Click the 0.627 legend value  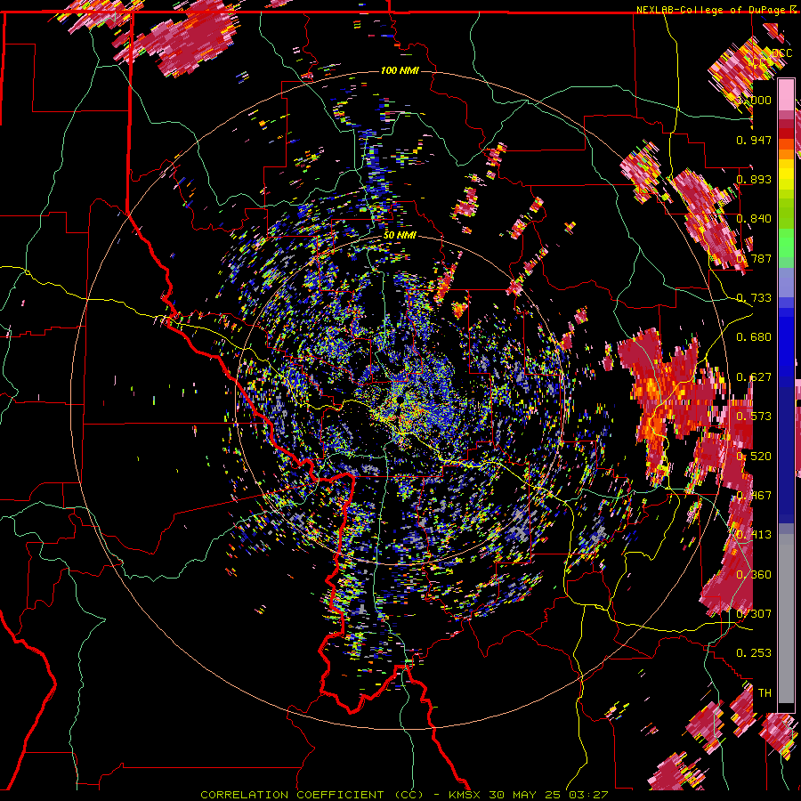(754, 376)
